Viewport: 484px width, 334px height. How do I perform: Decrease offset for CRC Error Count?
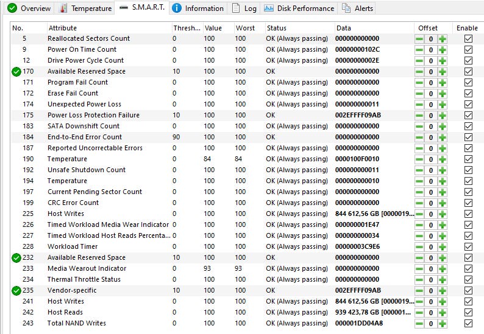[419, 203]
